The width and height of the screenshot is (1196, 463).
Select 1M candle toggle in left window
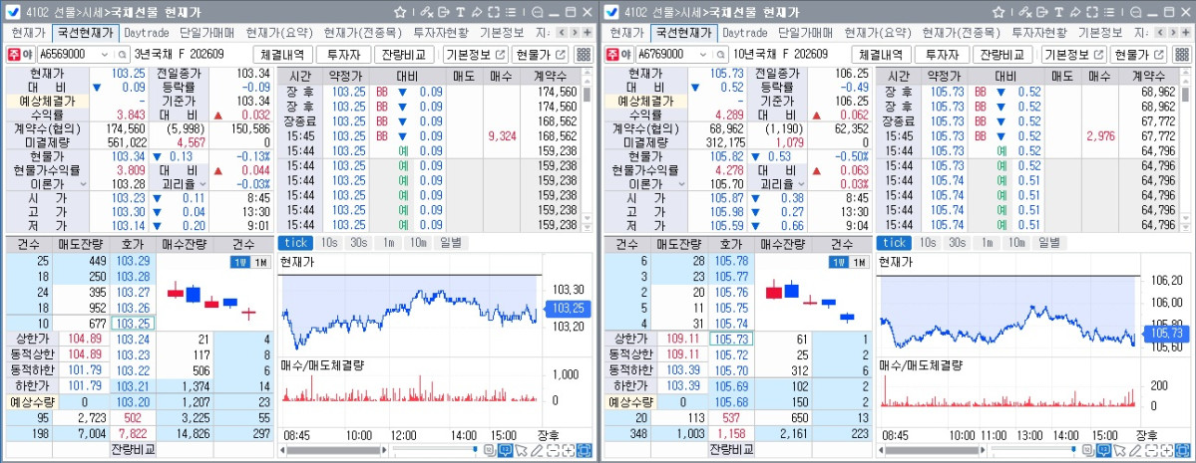point(260,262)
